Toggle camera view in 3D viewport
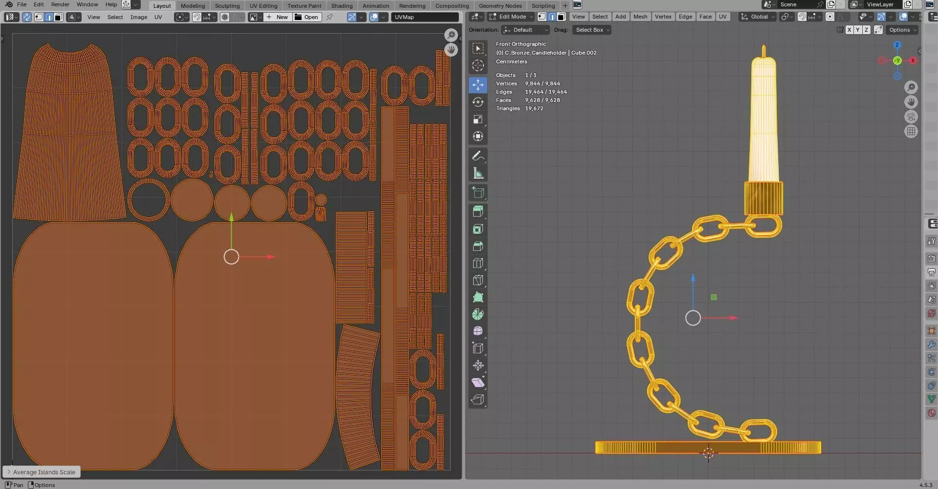Image resolution: width=938 pixels, height=489 pixels. point(911,117)
